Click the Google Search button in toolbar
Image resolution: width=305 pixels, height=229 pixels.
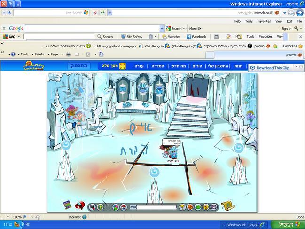(x=174, y=29)
